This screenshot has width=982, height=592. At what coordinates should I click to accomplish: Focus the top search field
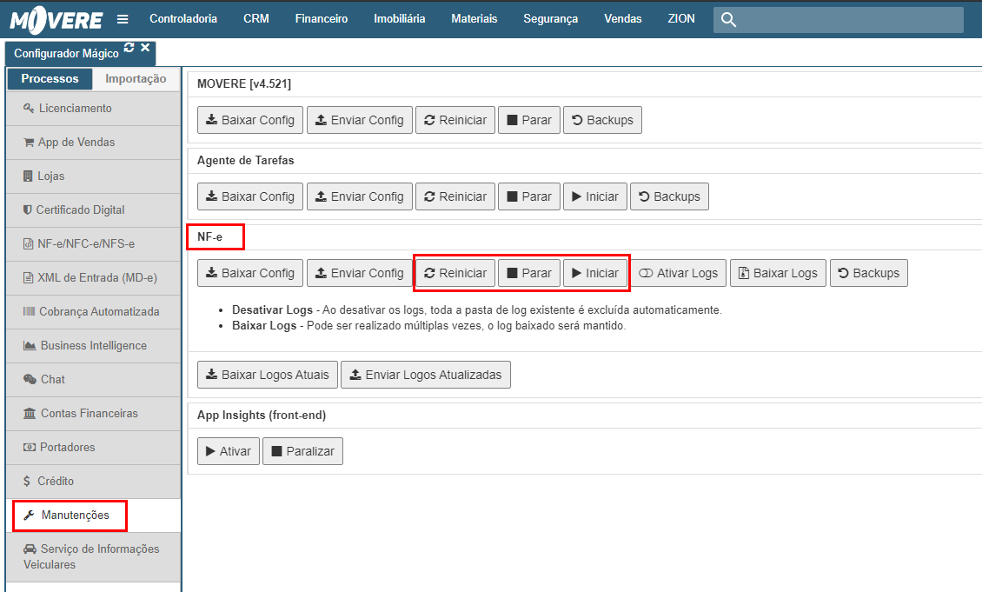click(838, 19)
